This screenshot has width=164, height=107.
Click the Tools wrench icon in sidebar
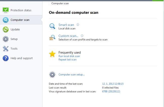6,48
